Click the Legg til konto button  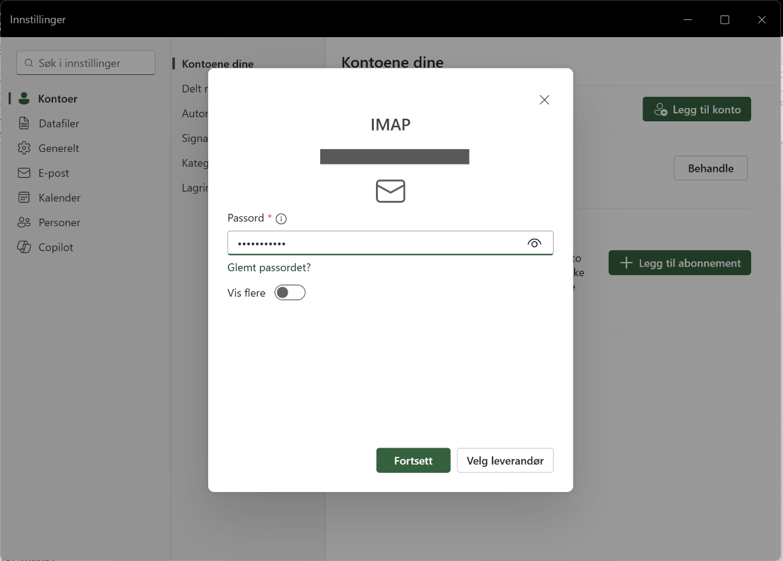[x=697, y=109]
